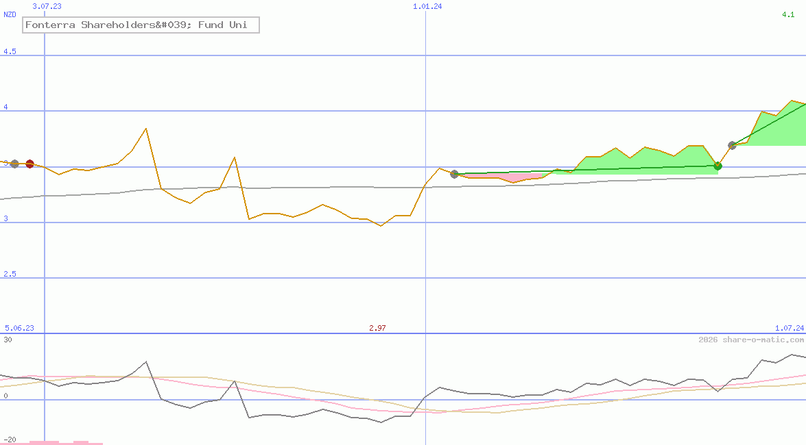This screenshot has width=806, height=445.
Task: Click the lowest price-axis label 3 under the grey line
Action: [x=5, y=218]
